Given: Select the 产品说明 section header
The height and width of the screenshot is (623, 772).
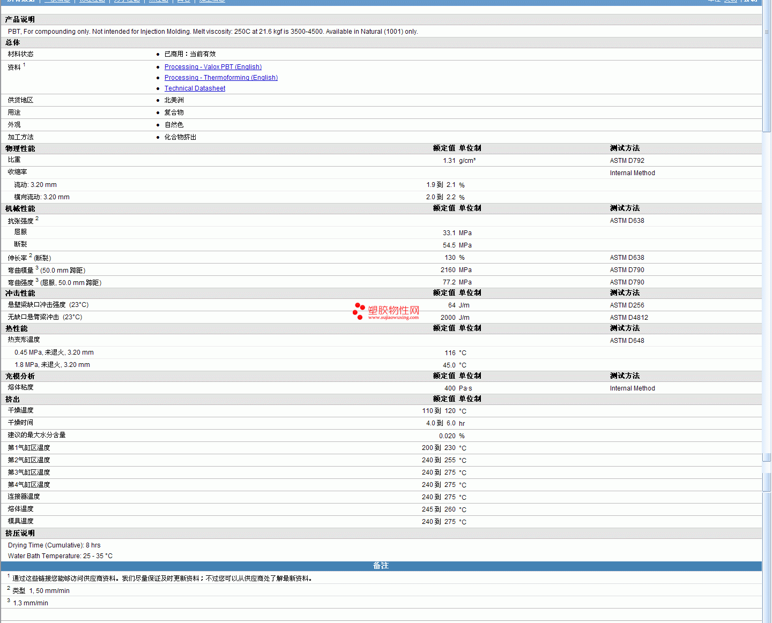Looking at the screenshot, I should click(20, 19).
